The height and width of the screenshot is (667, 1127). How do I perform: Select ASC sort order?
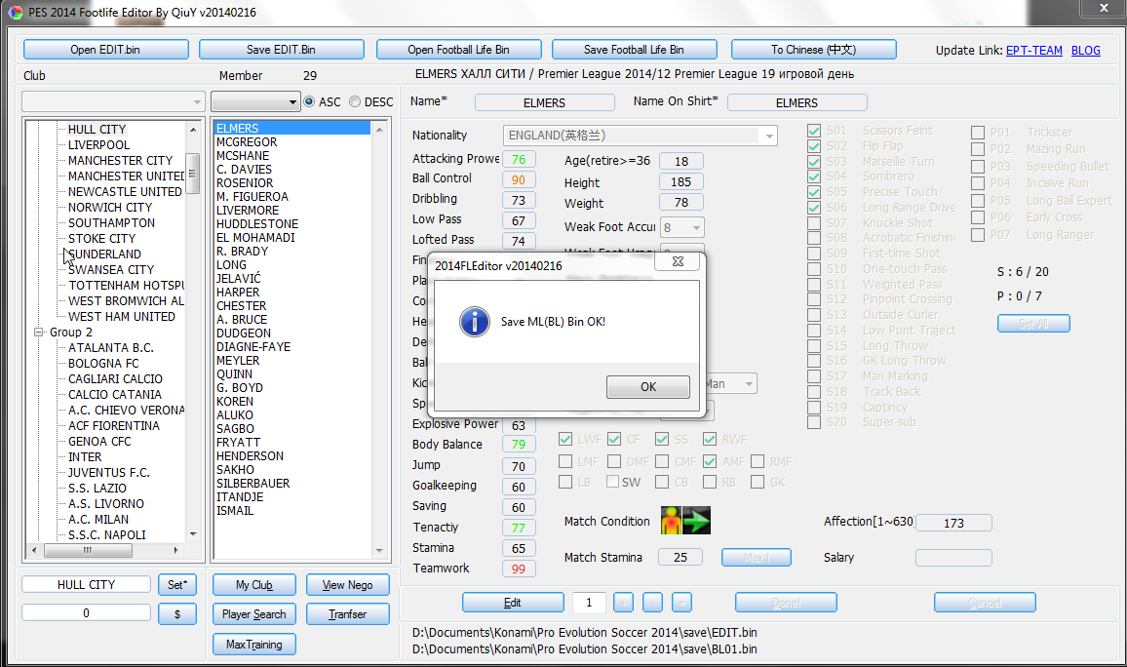[x=310, y=102]
